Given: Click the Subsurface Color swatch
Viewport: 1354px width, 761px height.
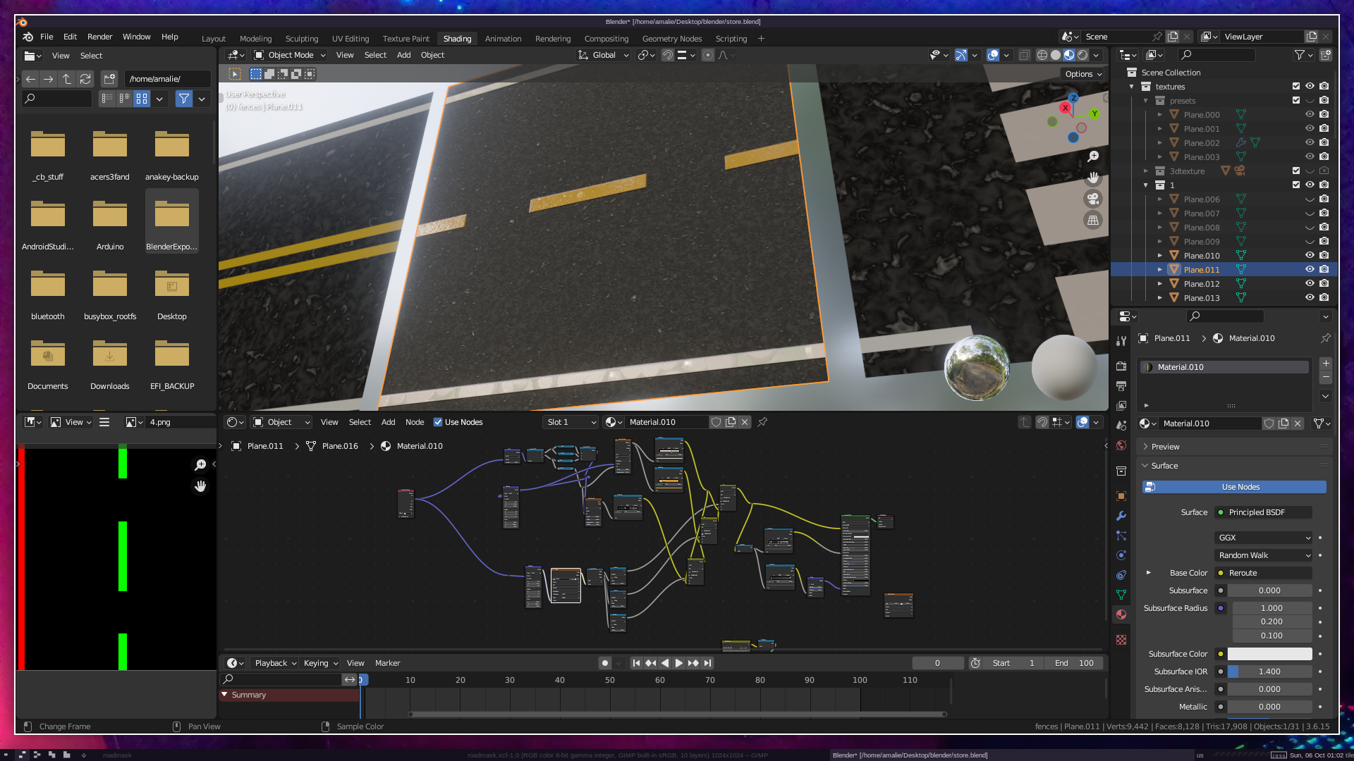Looking at the screenshot, I should click(1269, 654).
